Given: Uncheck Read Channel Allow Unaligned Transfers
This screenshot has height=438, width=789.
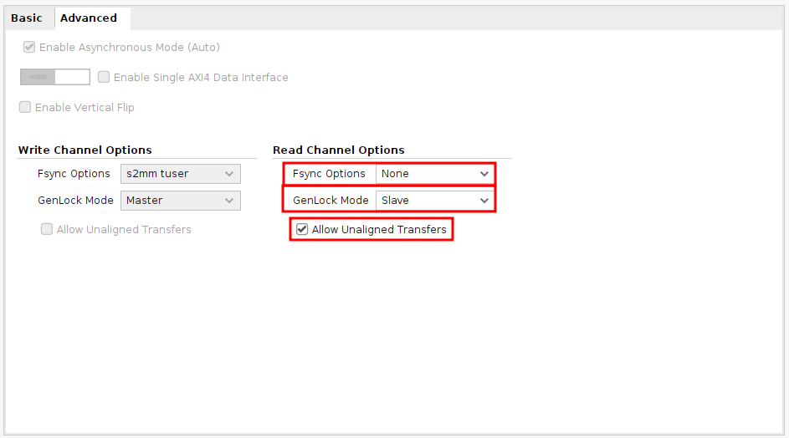Looking at the screenshot, I should pyautogui.click(x=302, y=229).
